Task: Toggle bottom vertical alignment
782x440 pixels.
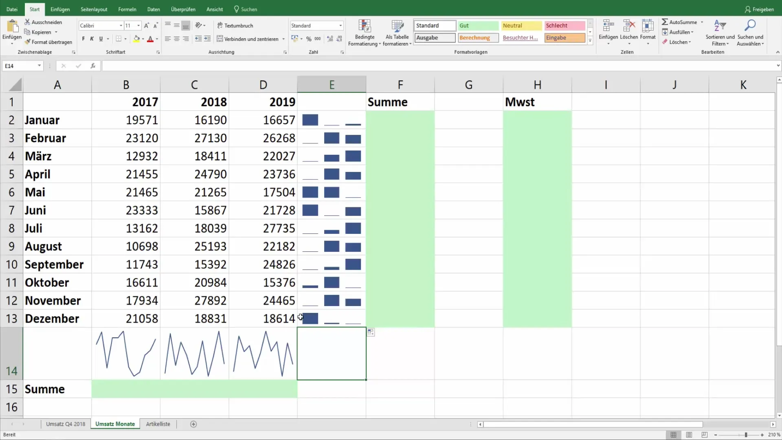Action: click(186, 25)
